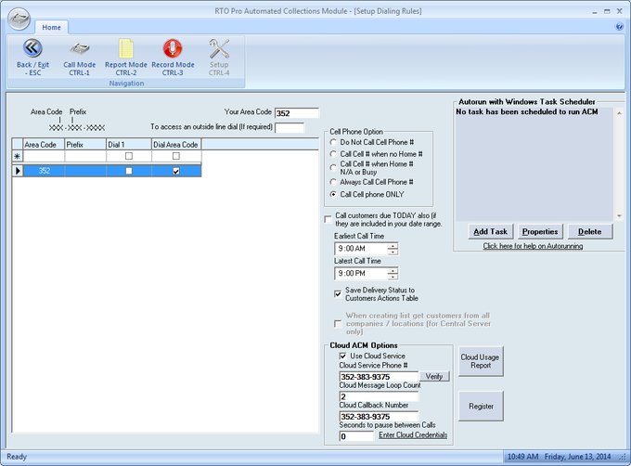Open 'Click here for help on Autorunning' link
Screen dimensions: 631x466
pyautogui.click(x=533, y=246)
